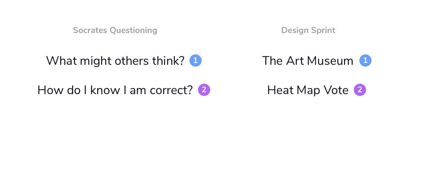Image resolution: width=440 pixels, height=190 pixels.
Task: Tap the blue circle in the Socrates Questioning column
Action: [196, 60]
